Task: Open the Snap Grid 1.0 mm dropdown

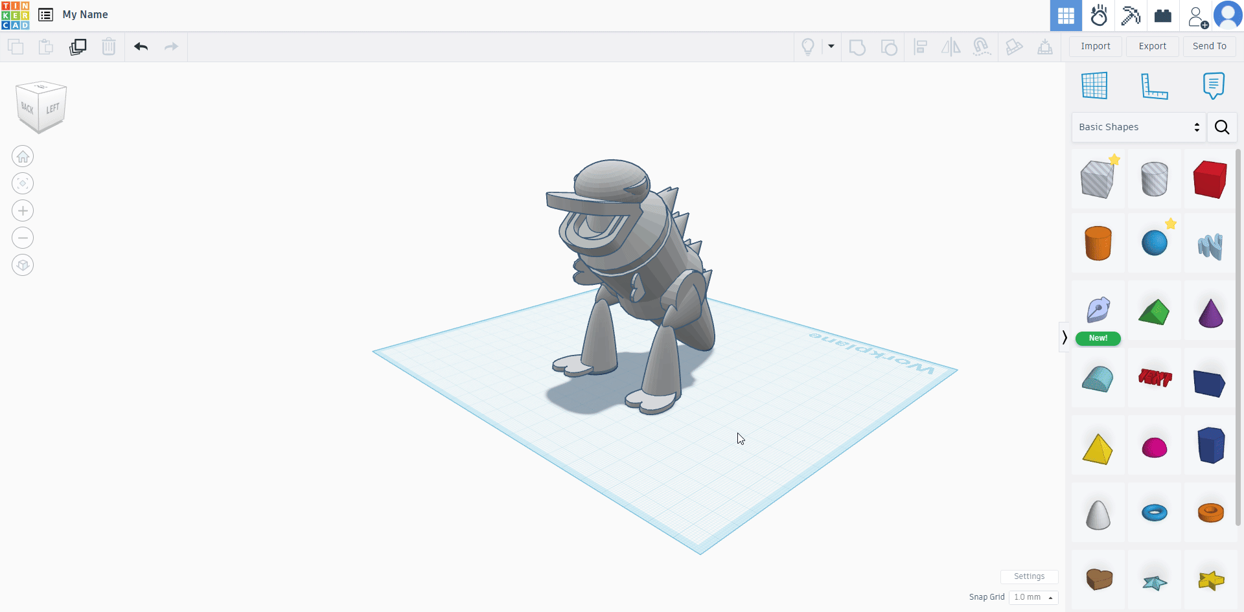Action: (1033, 597)
